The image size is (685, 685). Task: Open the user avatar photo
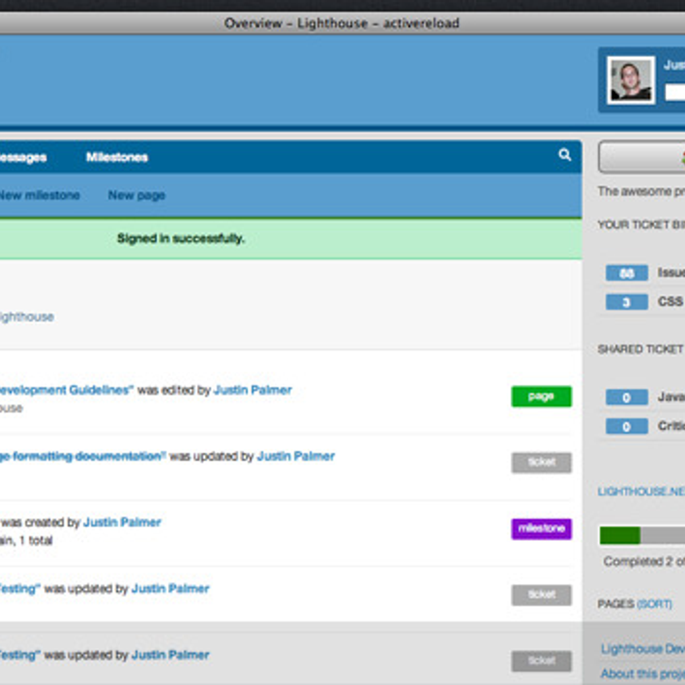point(630,80)
